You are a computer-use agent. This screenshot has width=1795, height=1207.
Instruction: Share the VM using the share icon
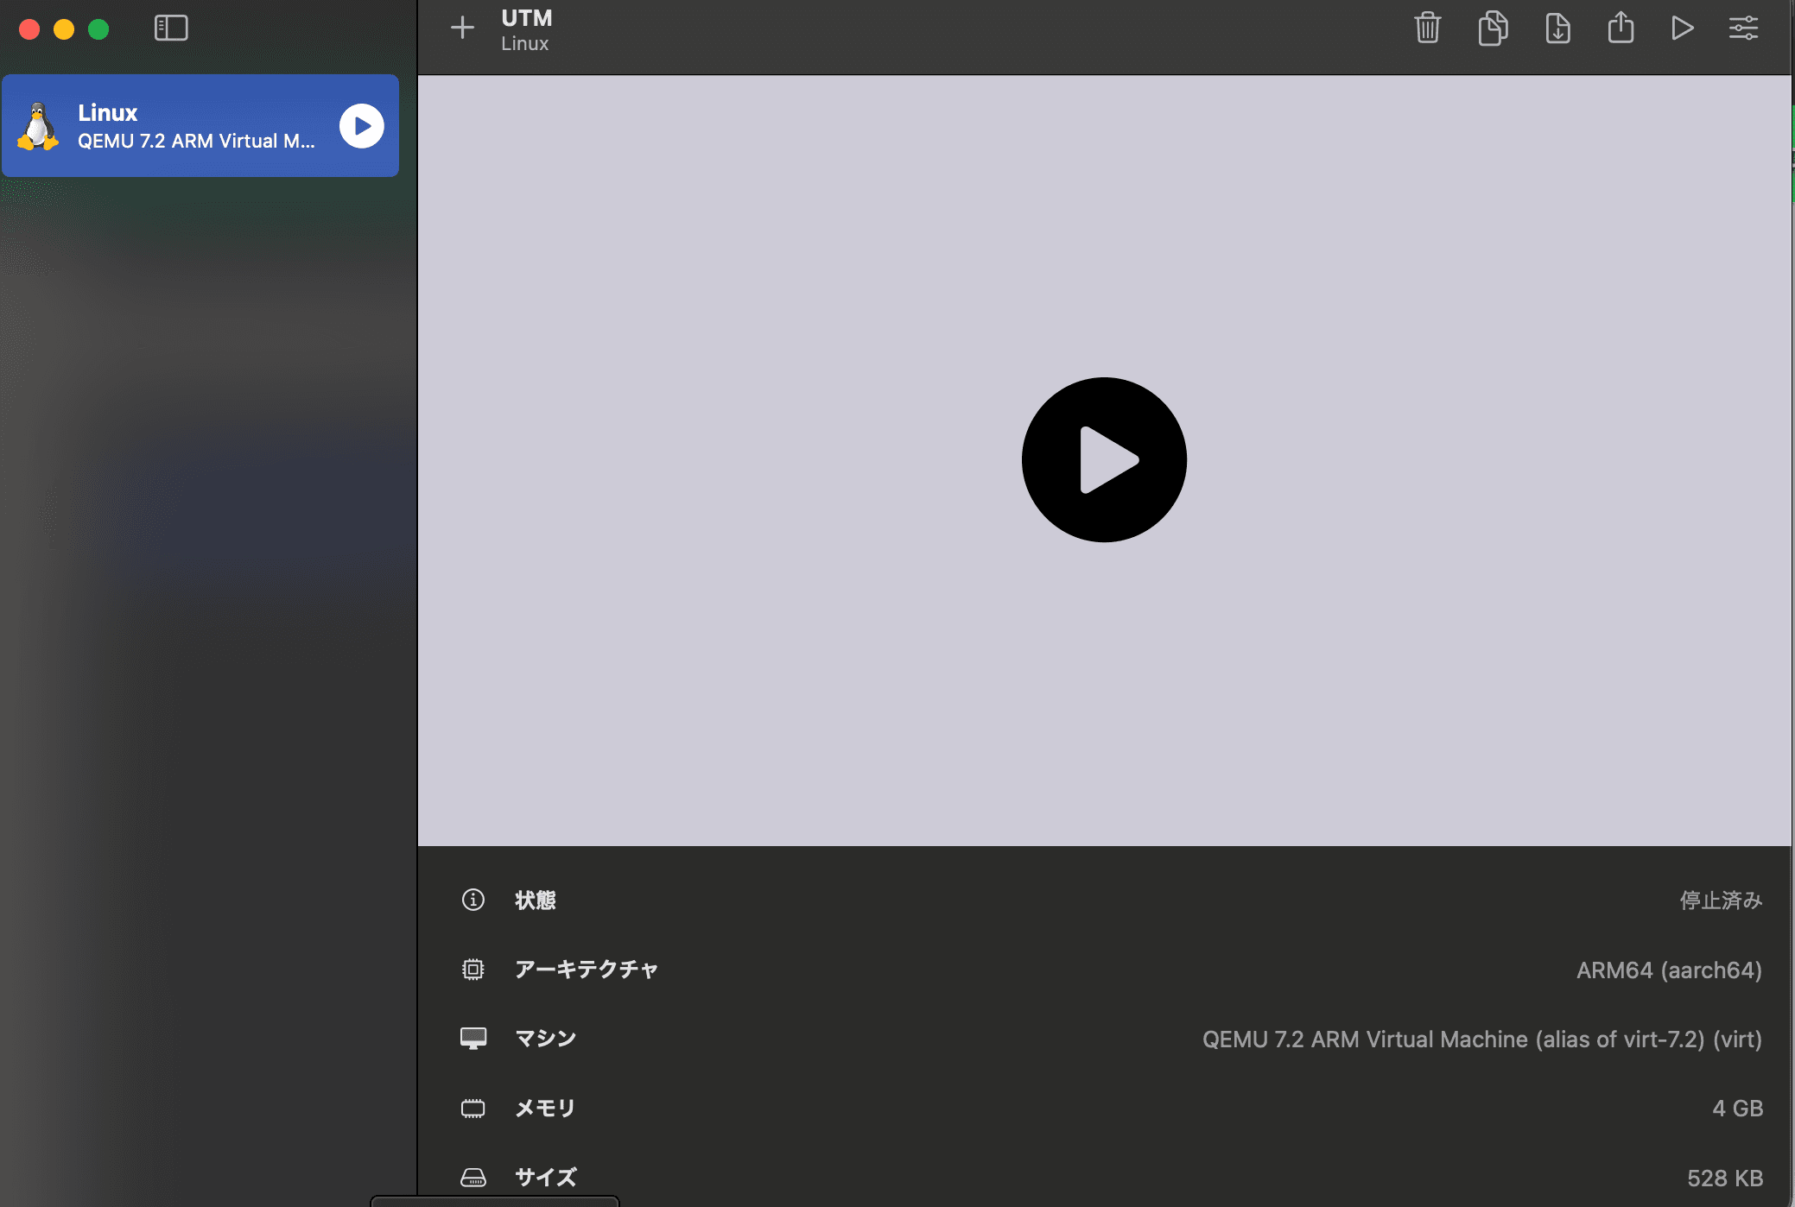pos(1621,28)
